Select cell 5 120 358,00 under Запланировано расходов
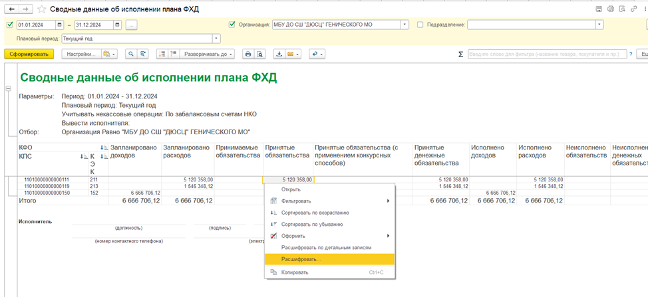648x297 pixels. 187,180
